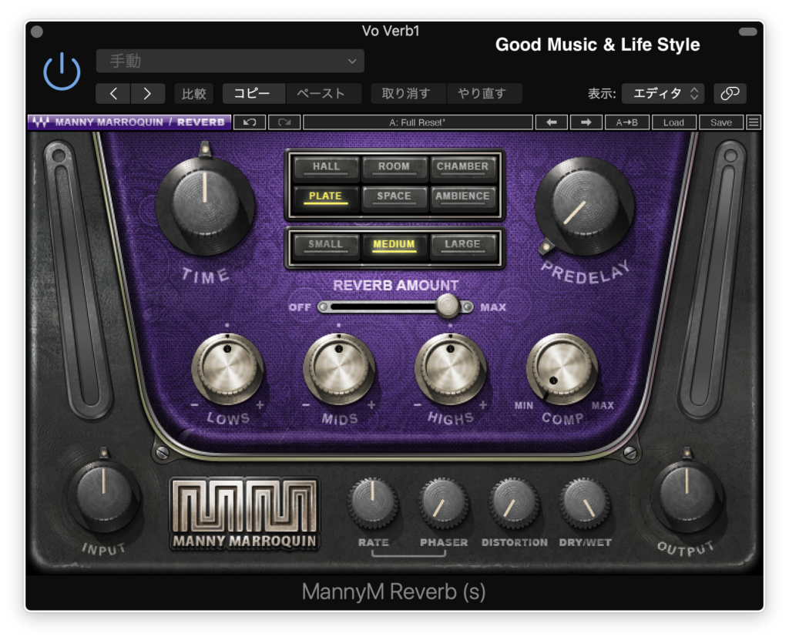Click the Waves undo arrow icon
The image size is (789, 640).
point(250,122)
